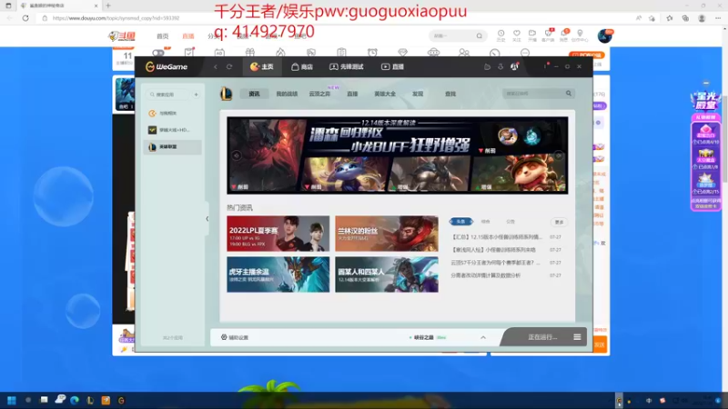
Task: Select the 公告 news filter
Action: pyautogui.click(x=511, y=222)
